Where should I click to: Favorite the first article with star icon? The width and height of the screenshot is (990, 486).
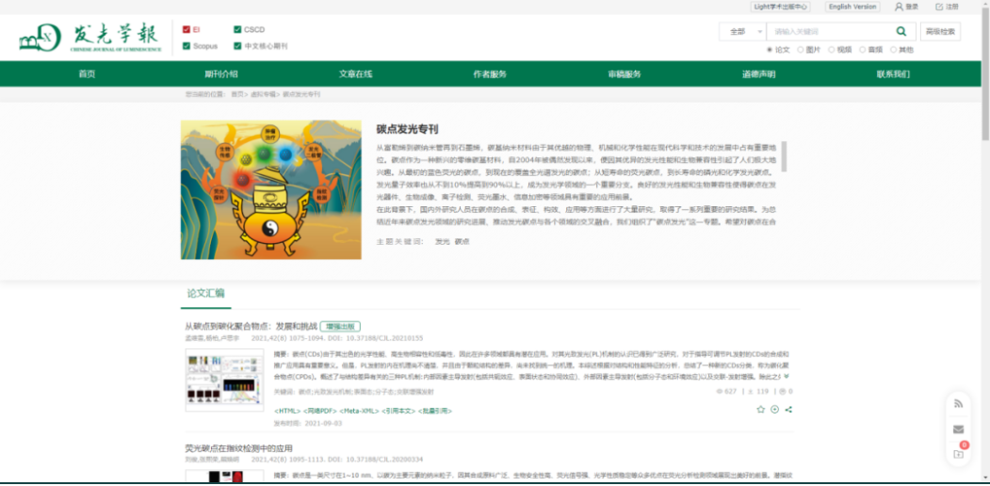[760, 410]
